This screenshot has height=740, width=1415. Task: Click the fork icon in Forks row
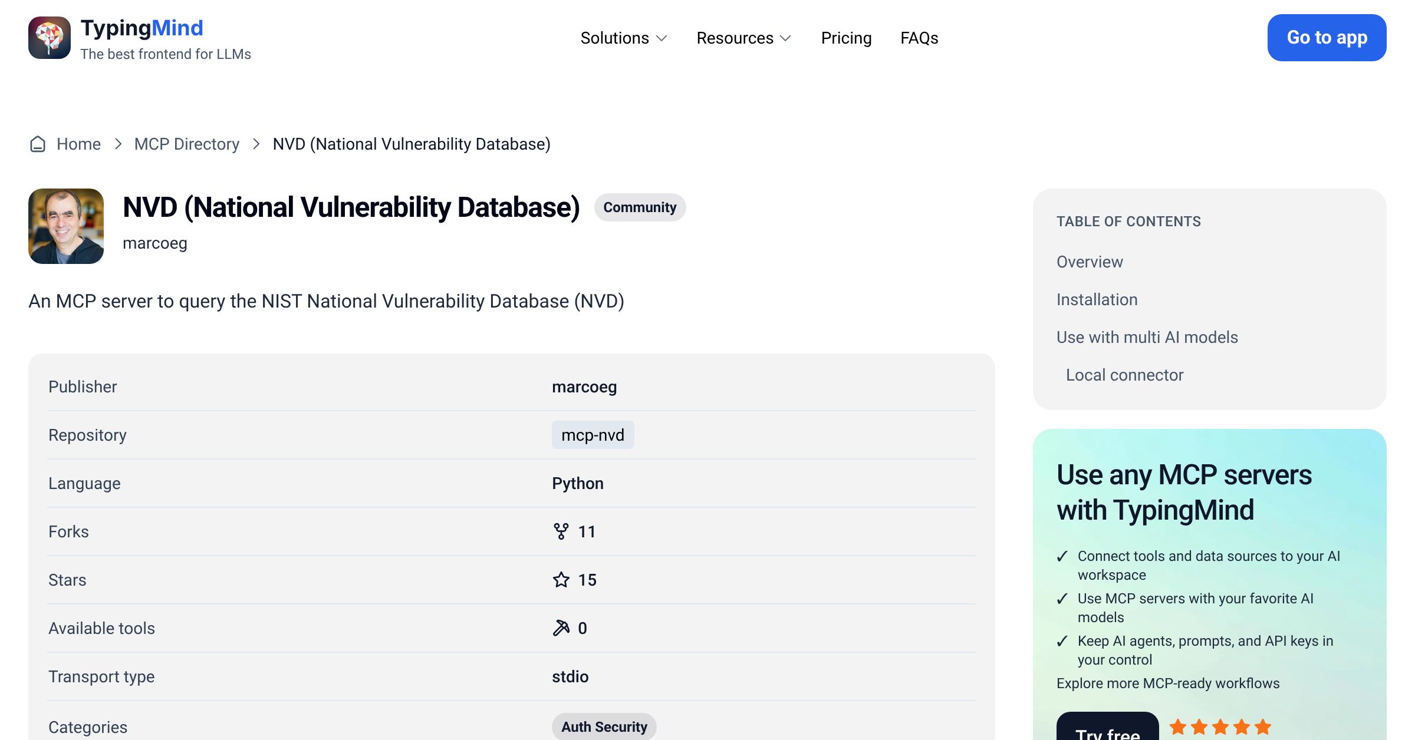561,531
